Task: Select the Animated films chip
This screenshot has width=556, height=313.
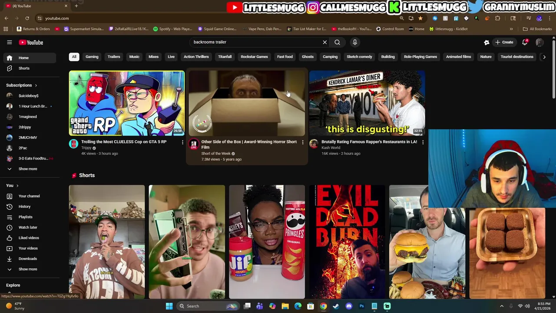Action: 458,57
